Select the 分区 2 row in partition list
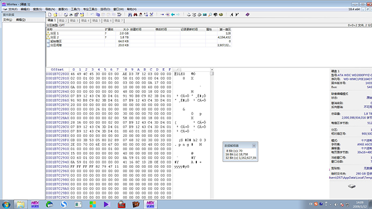This screenshot has width=372, height=209. 139,37
